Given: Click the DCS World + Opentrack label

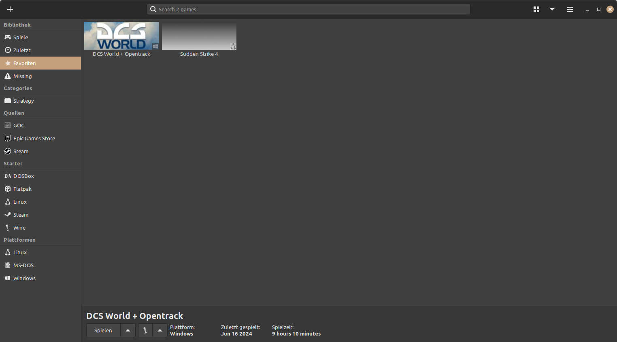Looking at the screenshot, I should [121, 54].
